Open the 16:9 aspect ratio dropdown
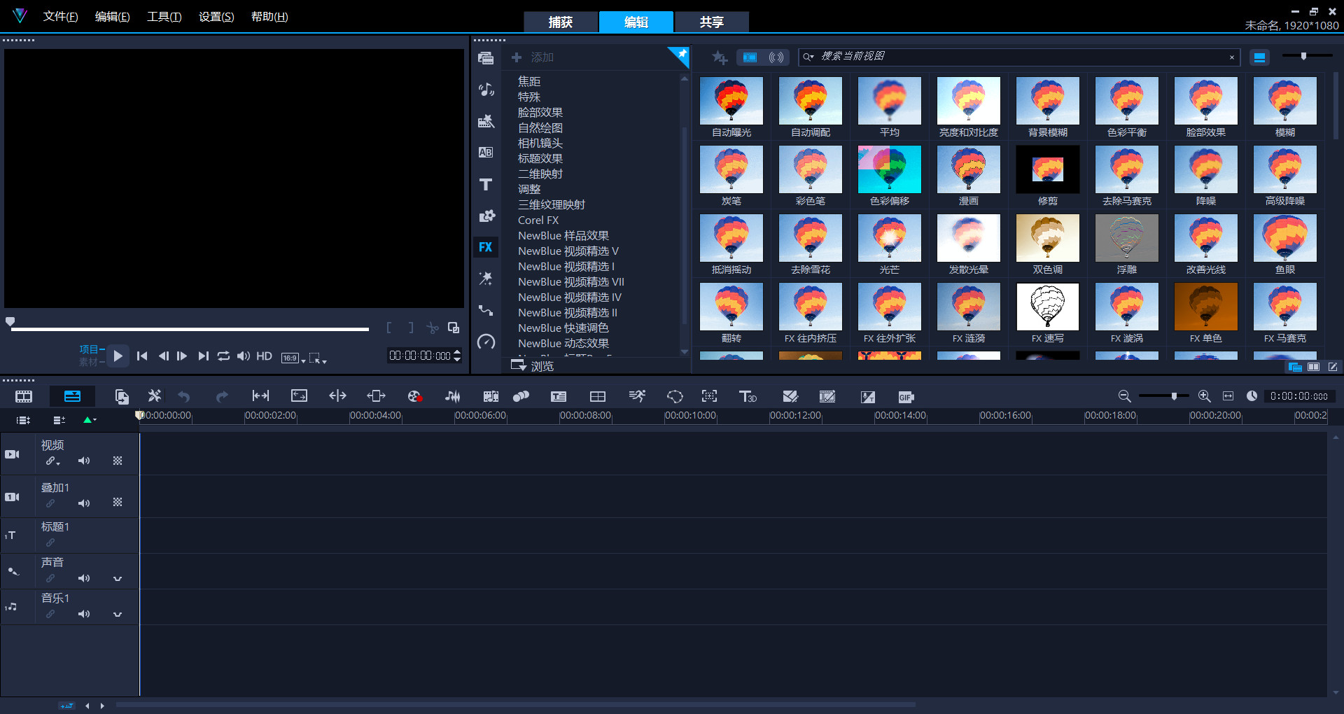This screenshot has width=1344, height=714. tap(293, 358)
